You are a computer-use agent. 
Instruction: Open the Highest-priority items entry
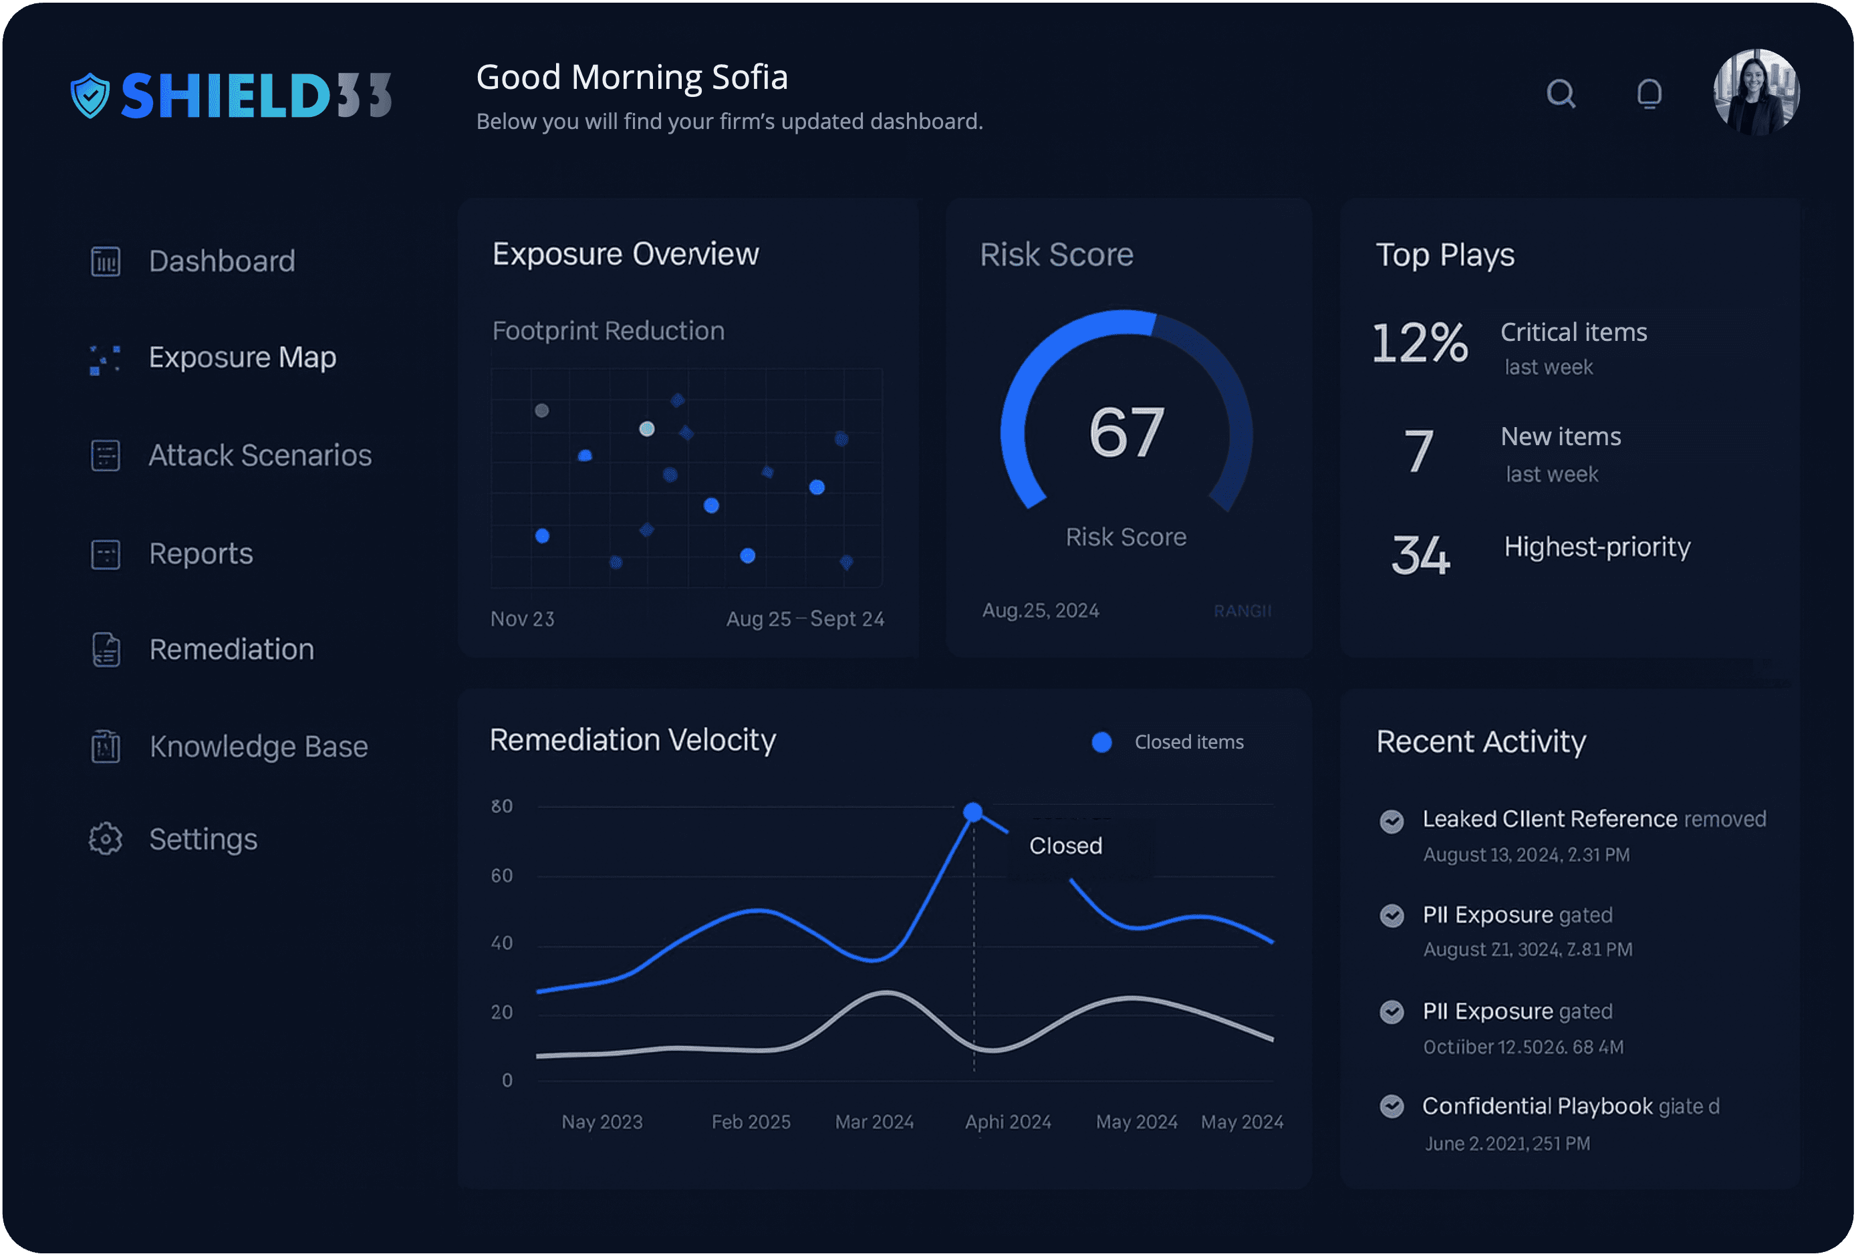pyautogui.click(x=1597, y=547)
